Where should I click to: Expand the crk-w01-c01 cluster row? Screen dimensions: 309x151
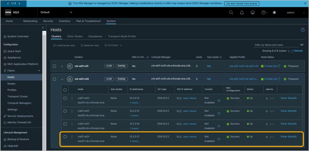point(62,66)
